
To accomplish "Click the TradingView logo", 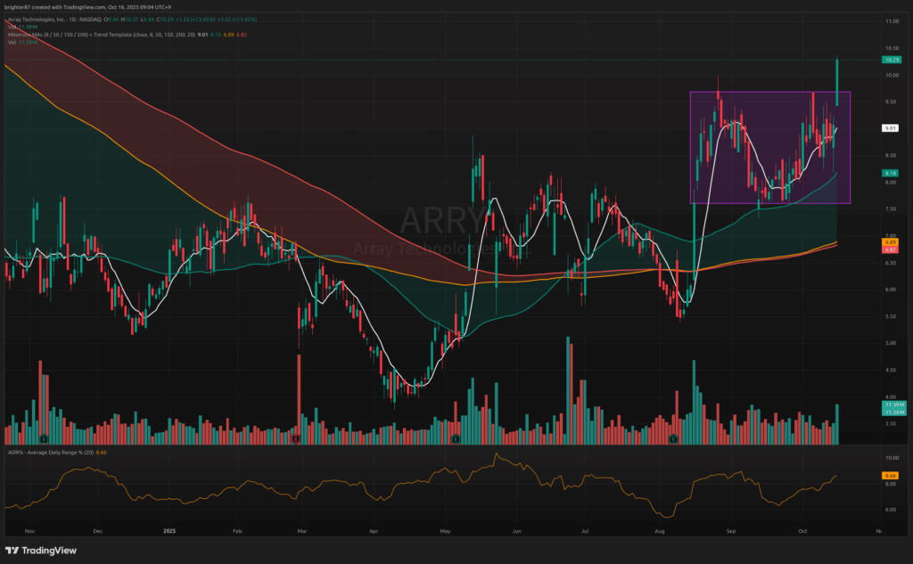I will (34, 549).
